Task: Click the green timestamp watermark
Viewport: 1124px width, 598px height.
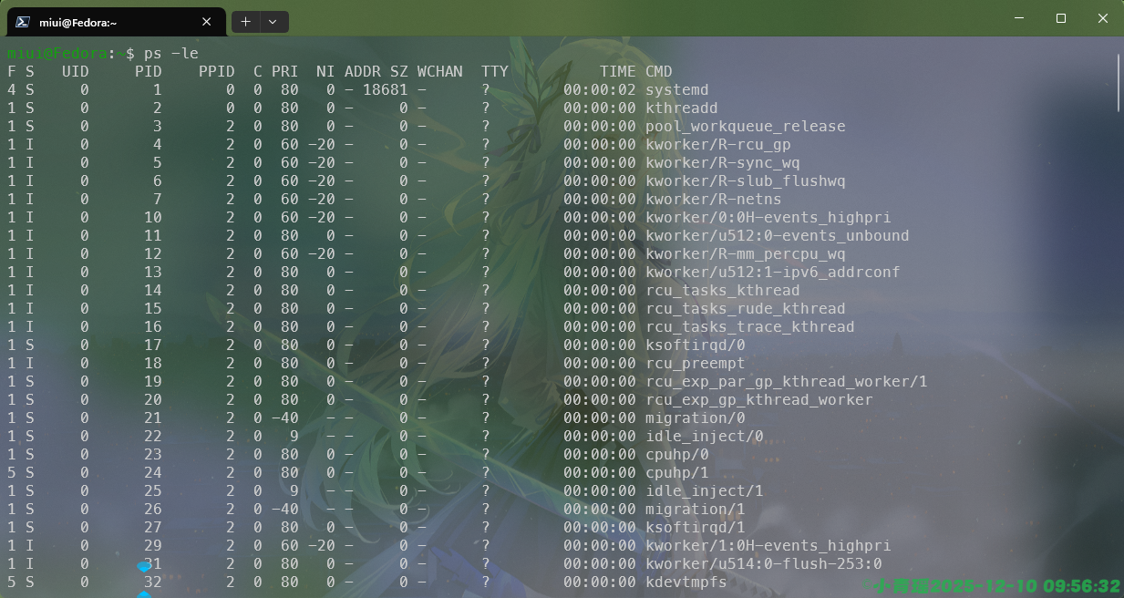Action: coord(996,585)
